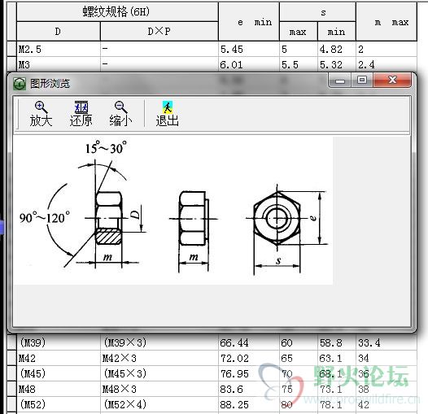Select the 58.8 cell

pyautogui.click(x=337, y=342)
